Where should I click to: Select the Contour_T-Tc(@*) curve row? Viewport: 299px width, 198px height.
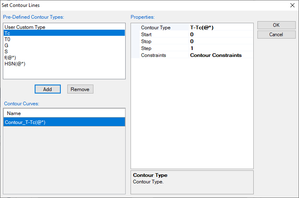(64, 122)
